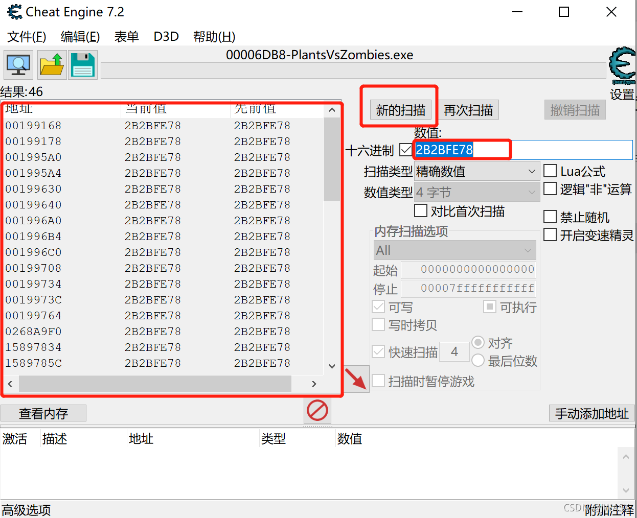Viewport: 637px width, 518px height.
Task: Open the 文件(F) menu
Action: pos(27,37)
